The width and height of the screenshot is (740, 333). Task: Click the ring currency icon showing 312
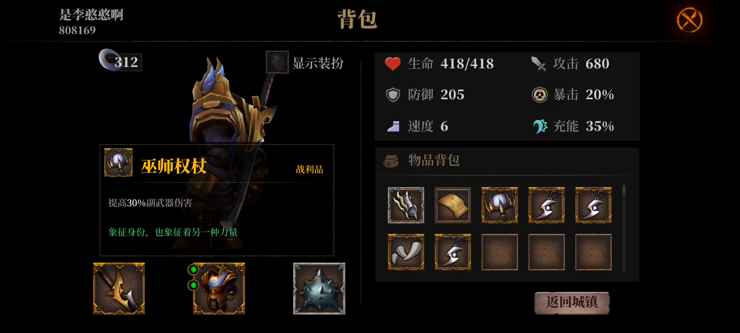(x=109, y=60)
